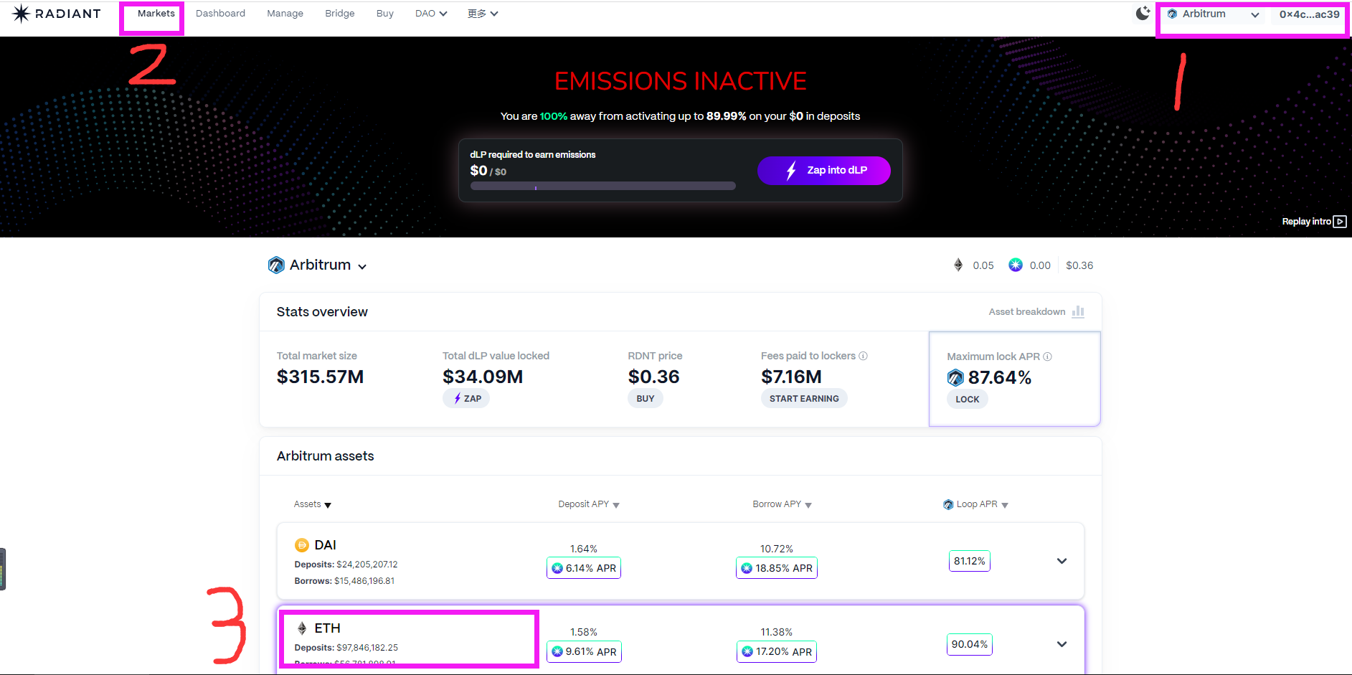The height and width of the screenshot is (675, 1352).
Task: Sort by Loop APR column
Action: click(975, 504)
